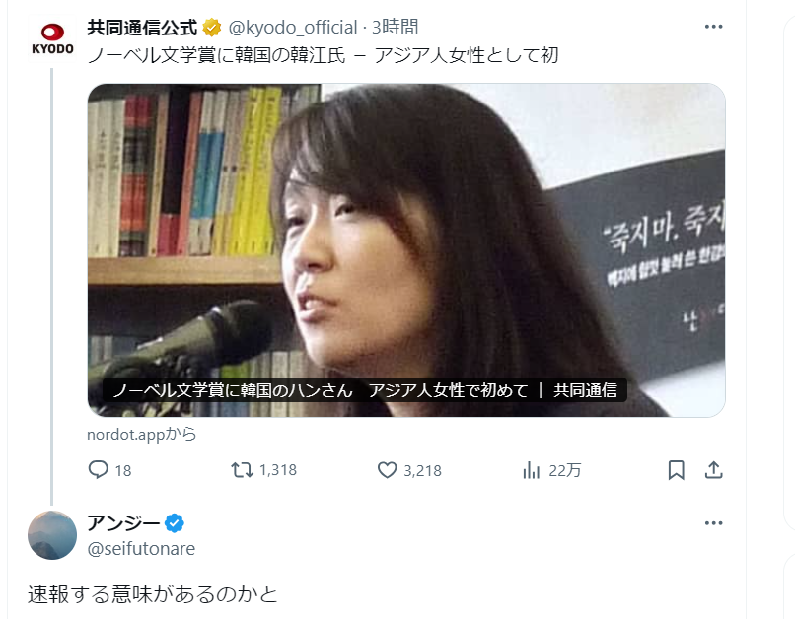Viewport: 795px width, 619px height.
Task: Open @seifutonare handle link
Action: (x=141, y=549)
